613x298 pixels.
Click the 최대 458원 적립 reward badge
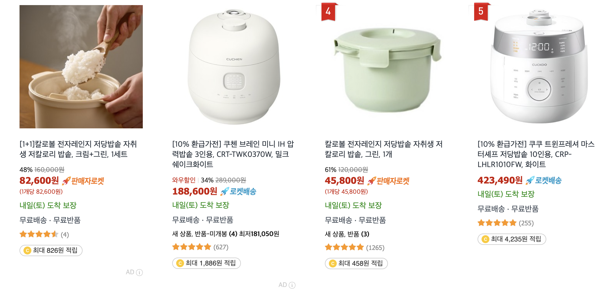point(356,264)
